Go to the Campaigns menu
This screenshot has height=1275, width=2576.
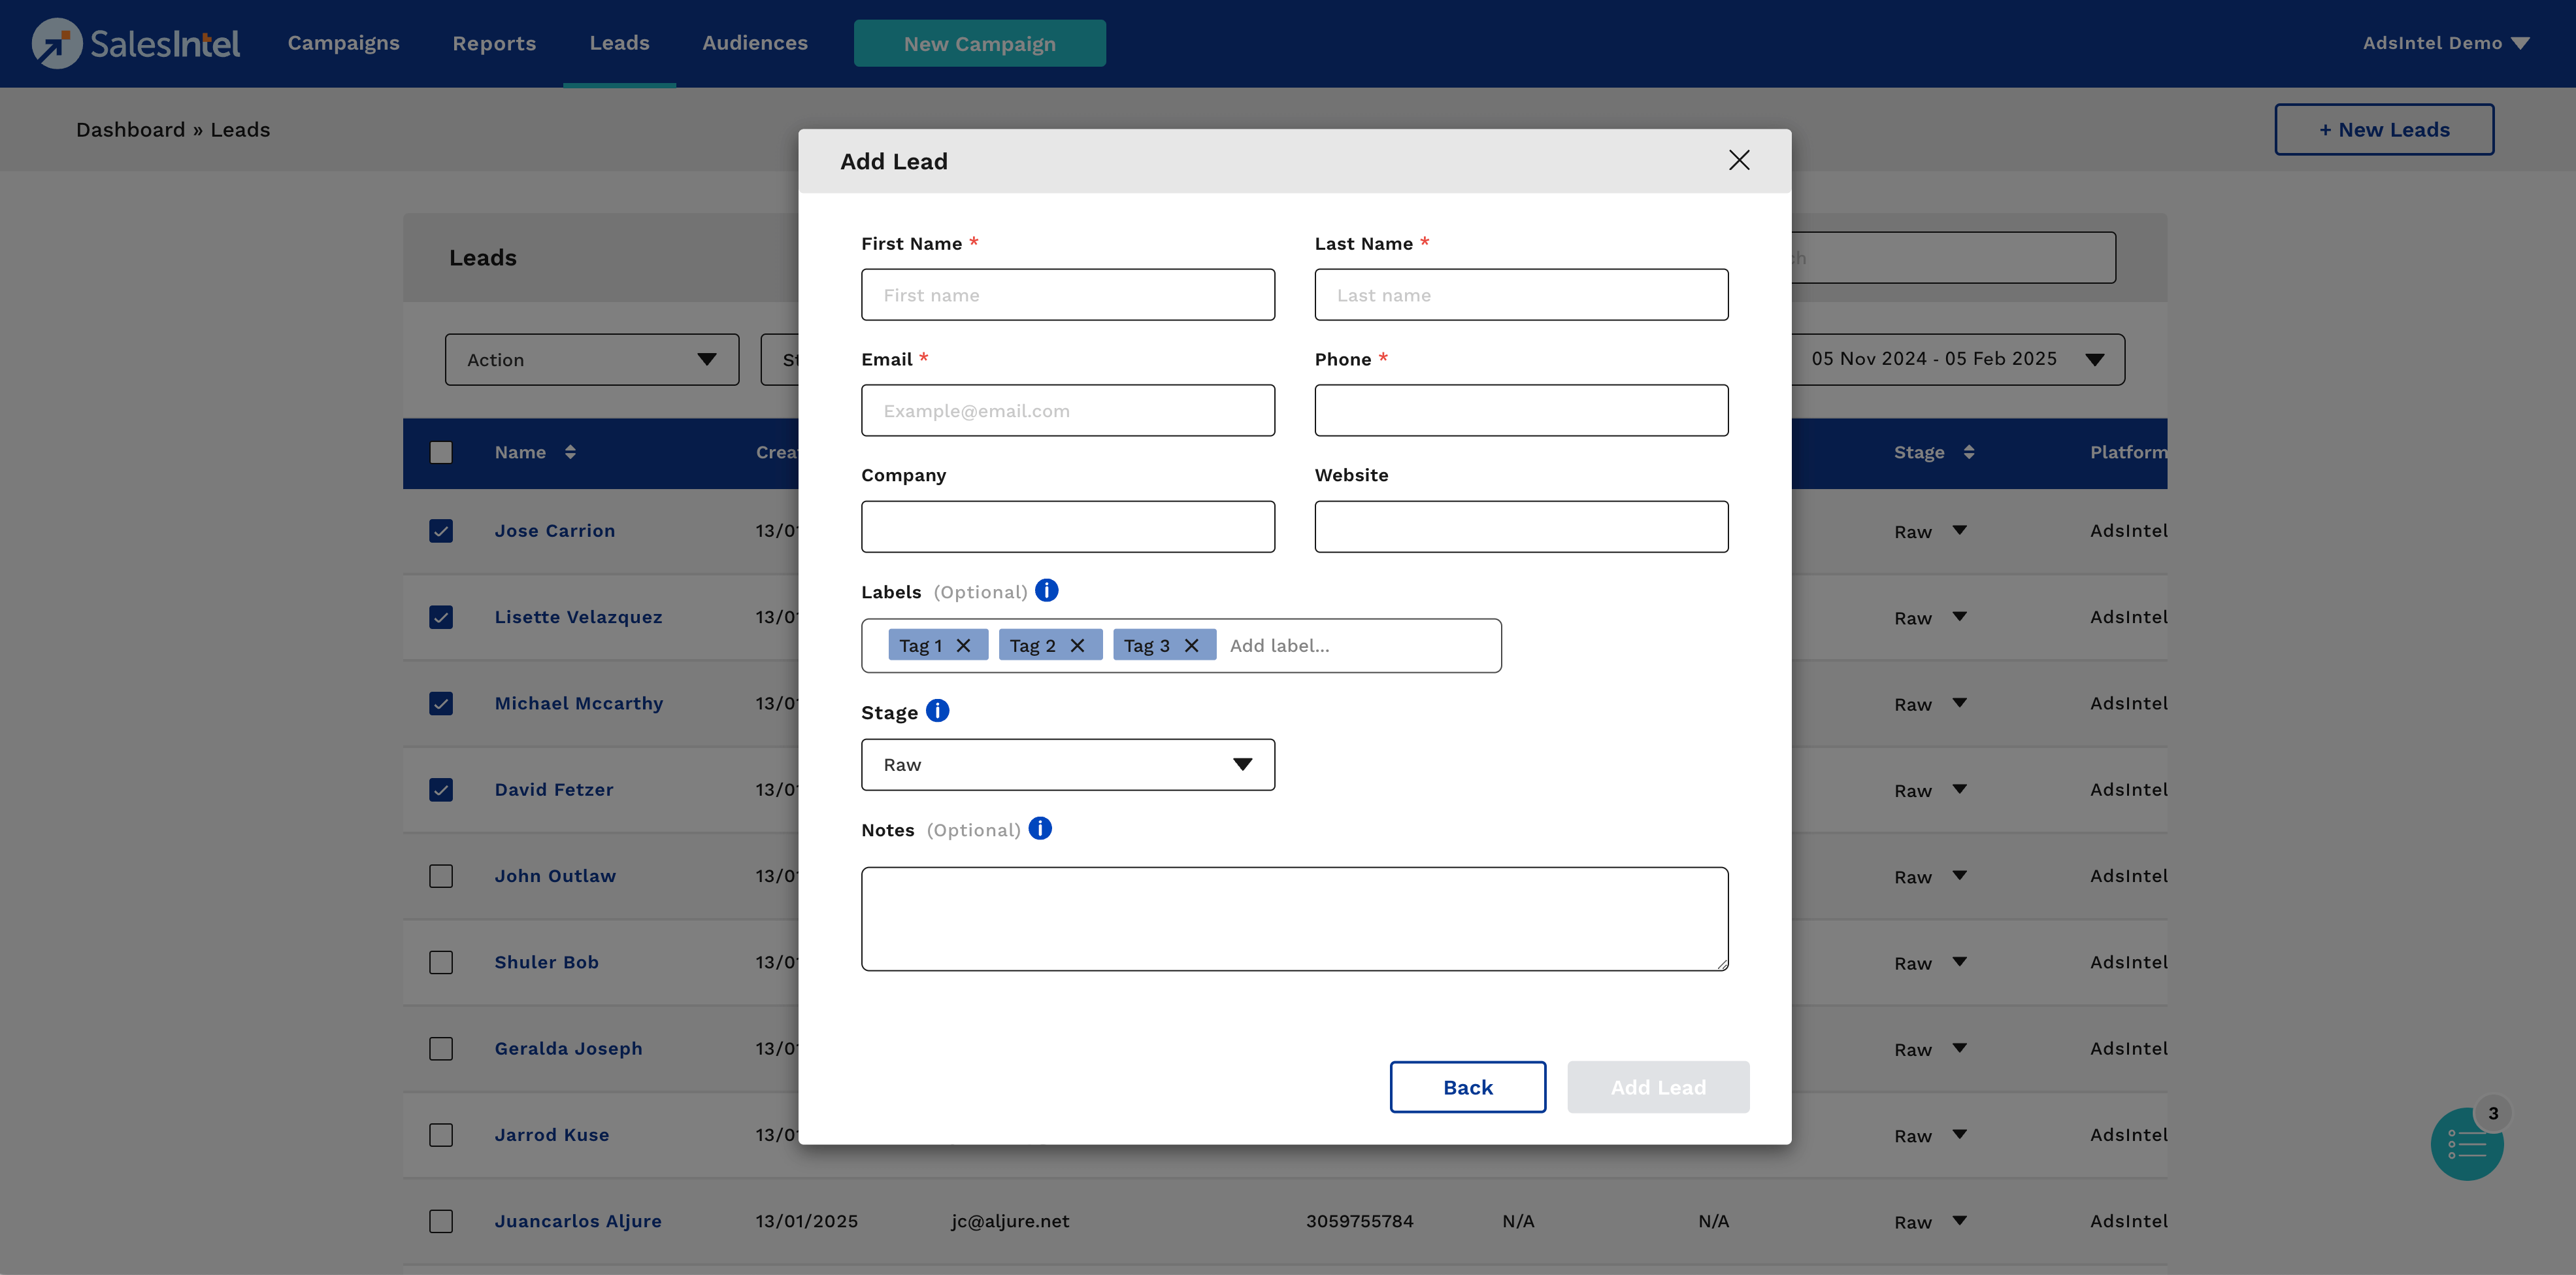click(x=343, y=43)
